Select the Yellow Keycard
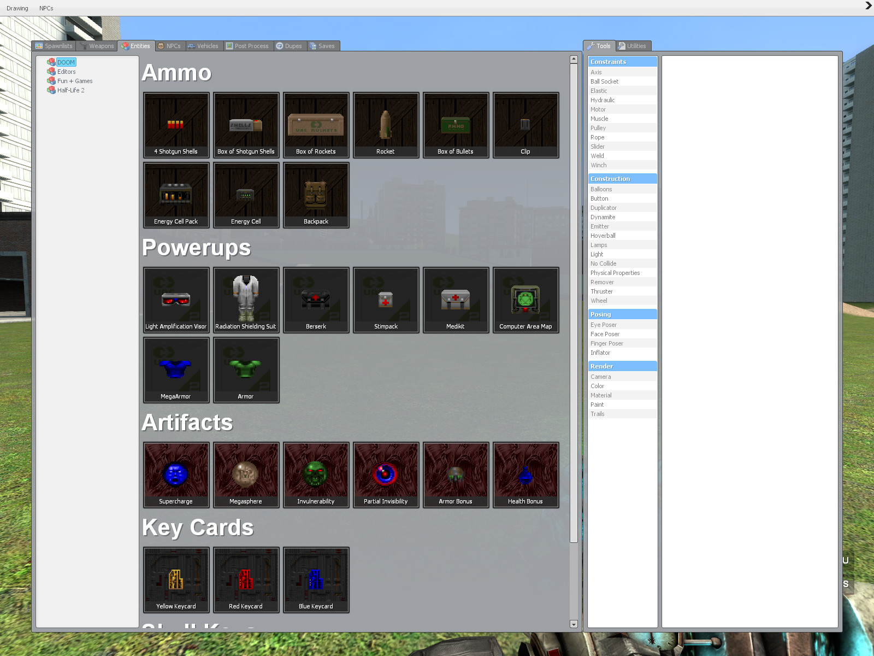The width and height of the screenshot is (874, 656). click(176, 580)
